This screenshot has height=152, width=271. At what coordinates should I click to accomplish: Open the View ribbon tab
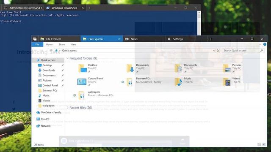(73, 44)
